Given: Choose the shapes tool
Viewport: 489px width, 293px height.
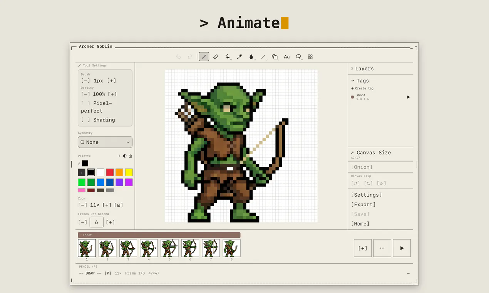Looking at the screenshot, I should pos(275,57).
